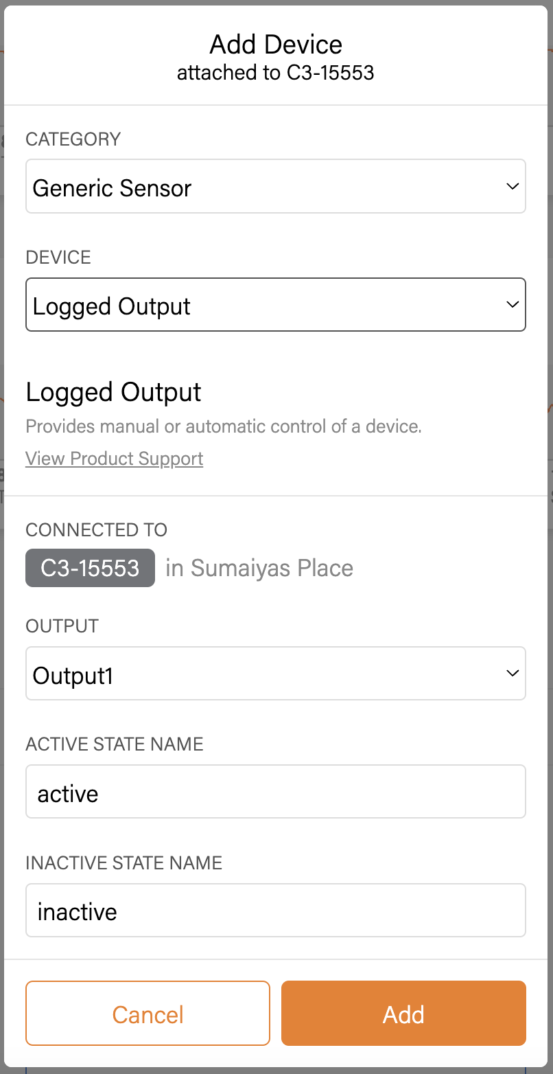This screenshot has height=1074, width=553.
Task: Click the device description text
Action: (x=223, y=426)
